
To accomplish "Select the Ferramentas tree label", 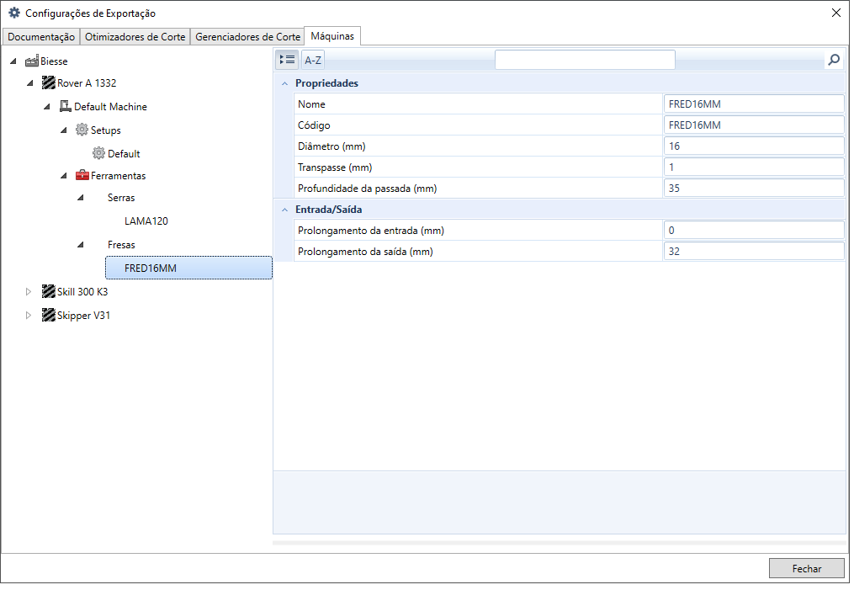I will coord(118,176).
